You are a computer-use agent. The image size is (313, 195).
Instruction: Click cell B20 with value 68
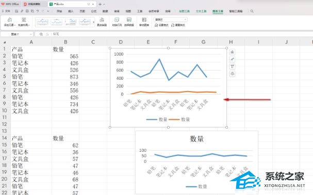65,180
